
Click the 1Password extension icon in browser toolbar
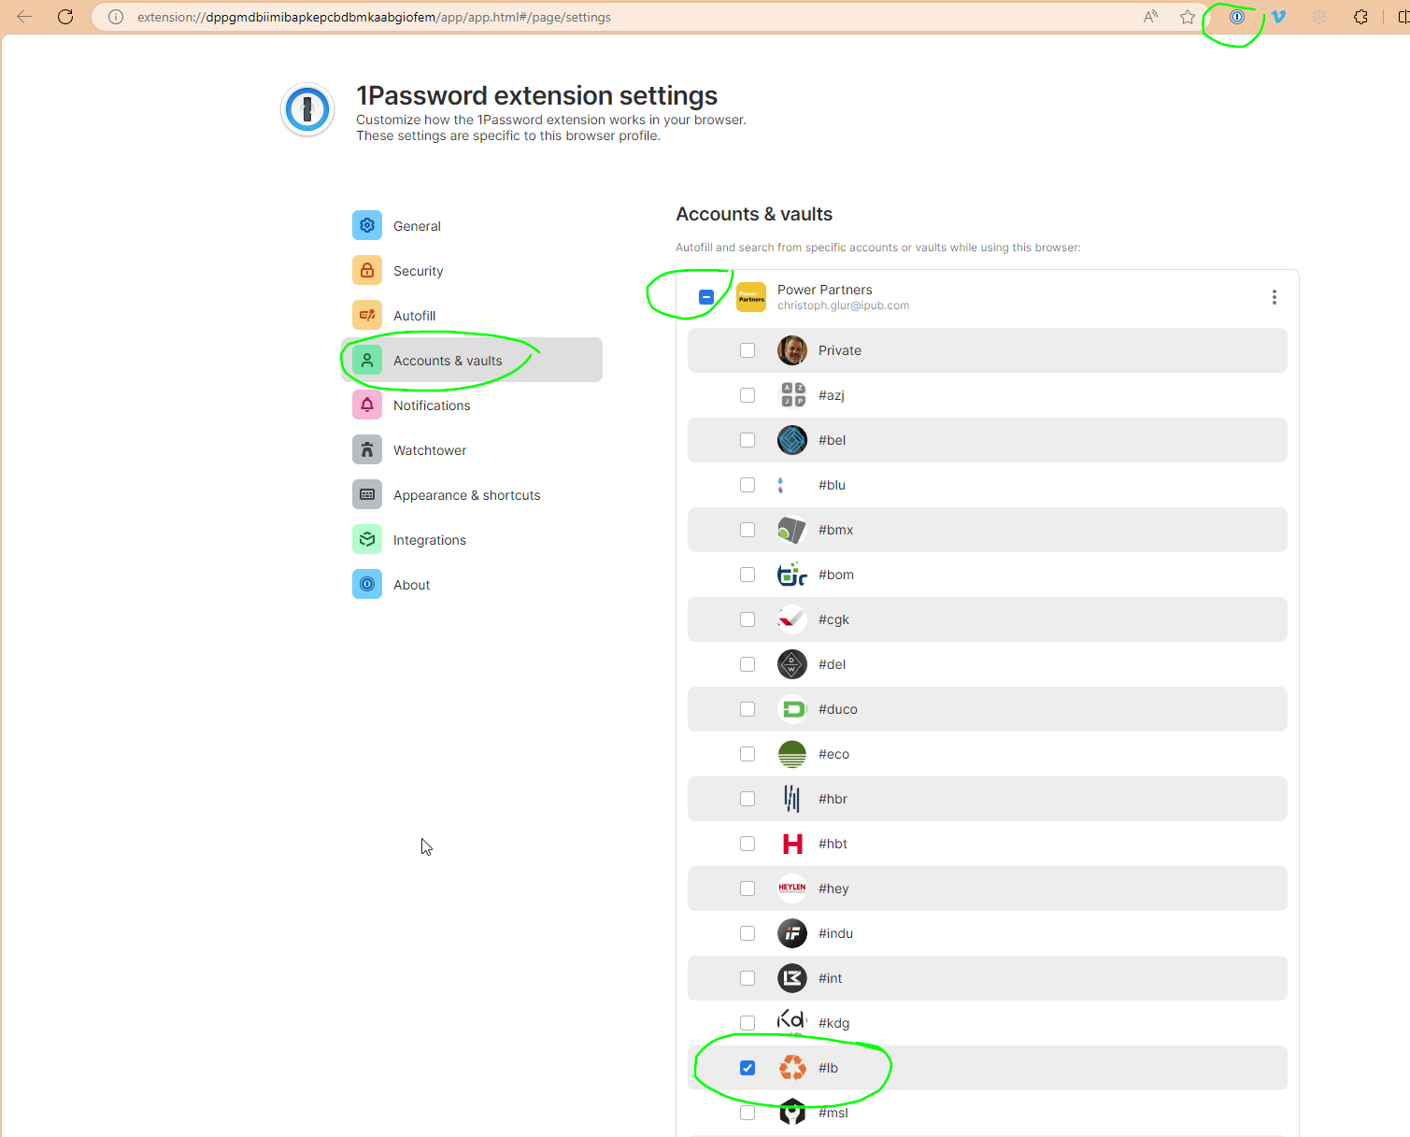[1236, 17]
